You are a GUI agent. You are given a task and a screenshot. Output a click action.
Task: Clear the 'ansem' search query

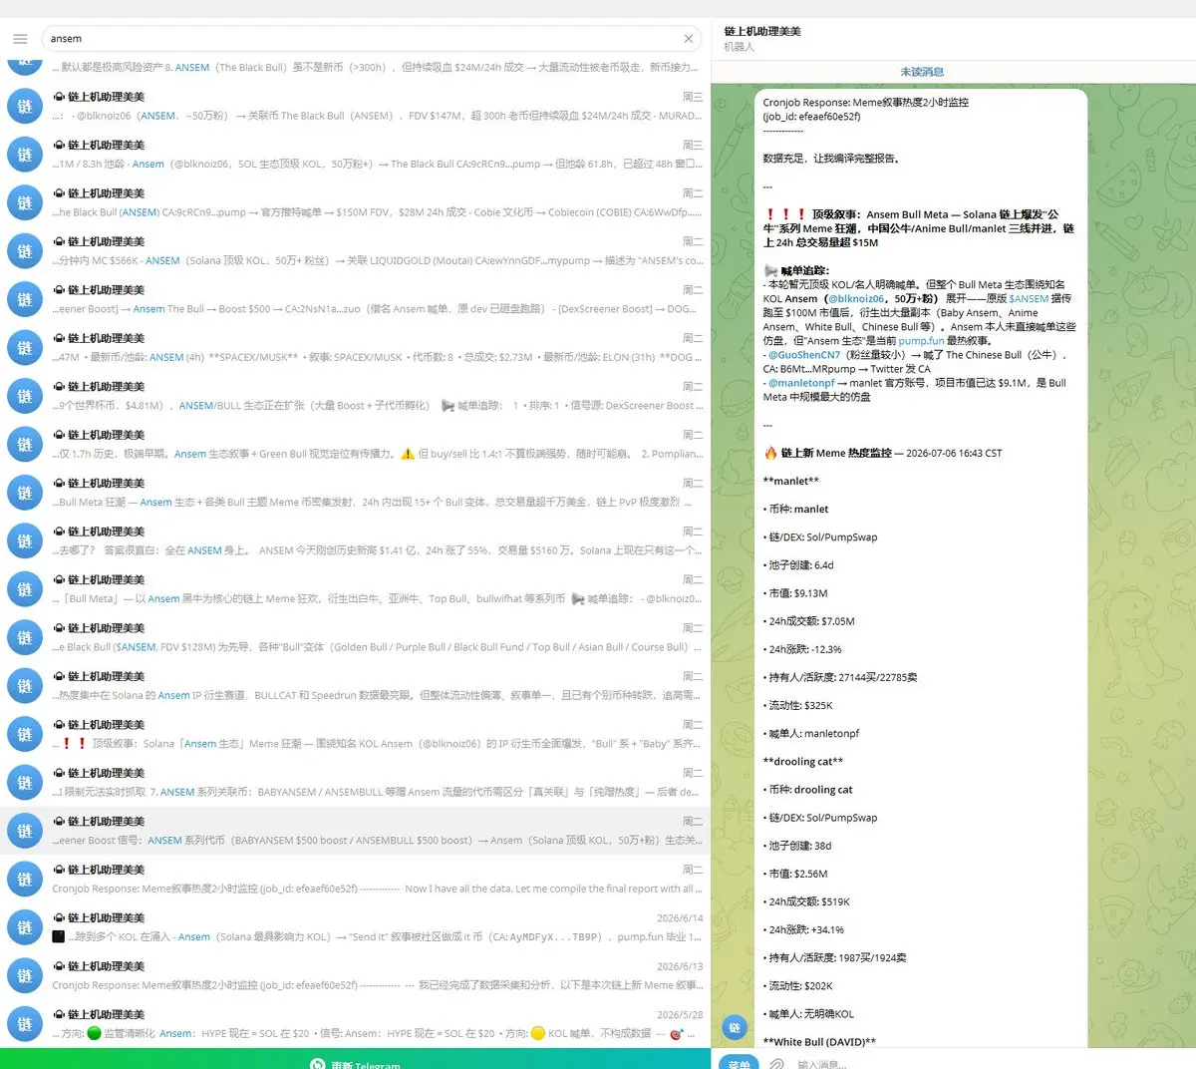point(688,39)
